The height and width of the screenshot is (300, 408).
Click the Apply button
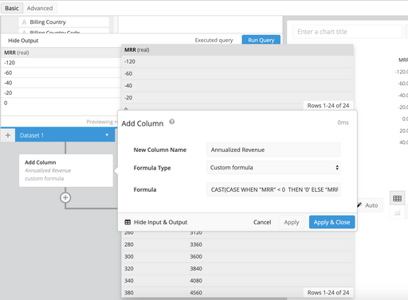point(292,222)
